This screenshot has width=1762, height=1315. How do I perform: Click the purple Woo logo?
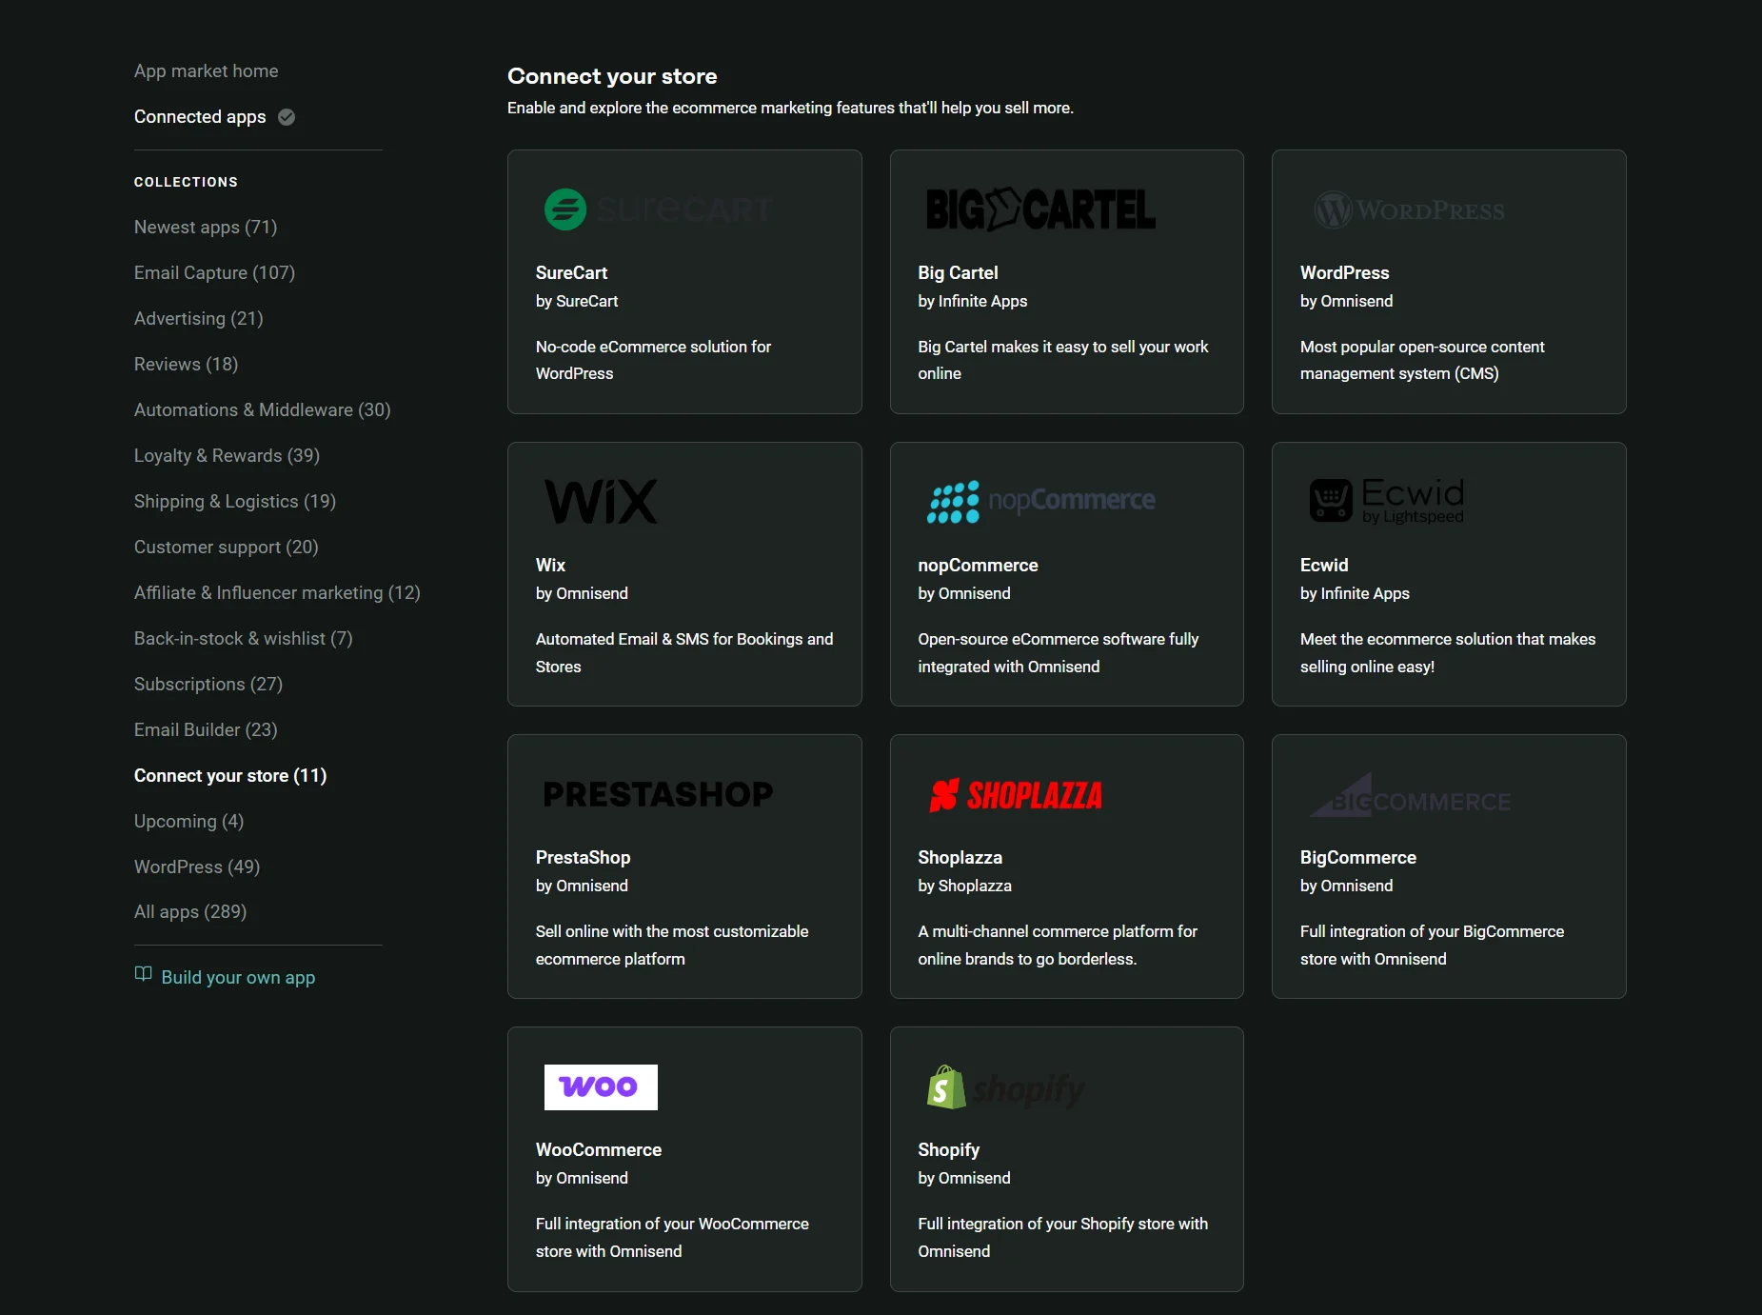601,1086
